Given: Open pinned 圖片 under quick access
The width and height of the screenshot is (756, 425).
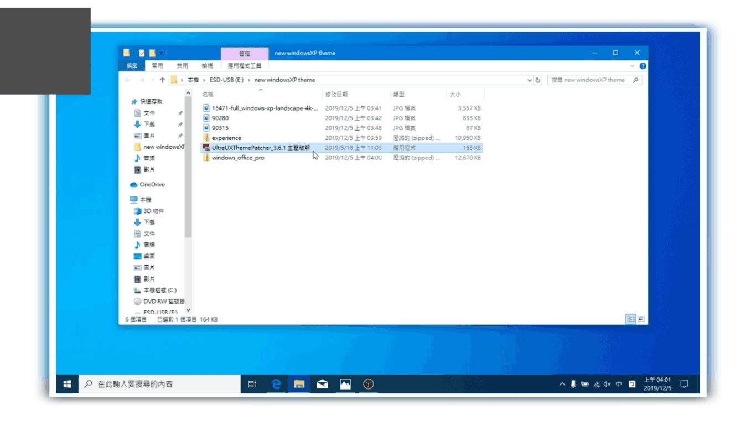Looking at the screenshot, I should [145, 136].
